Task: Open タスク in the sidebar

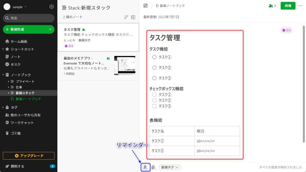Action: point(16,64)
